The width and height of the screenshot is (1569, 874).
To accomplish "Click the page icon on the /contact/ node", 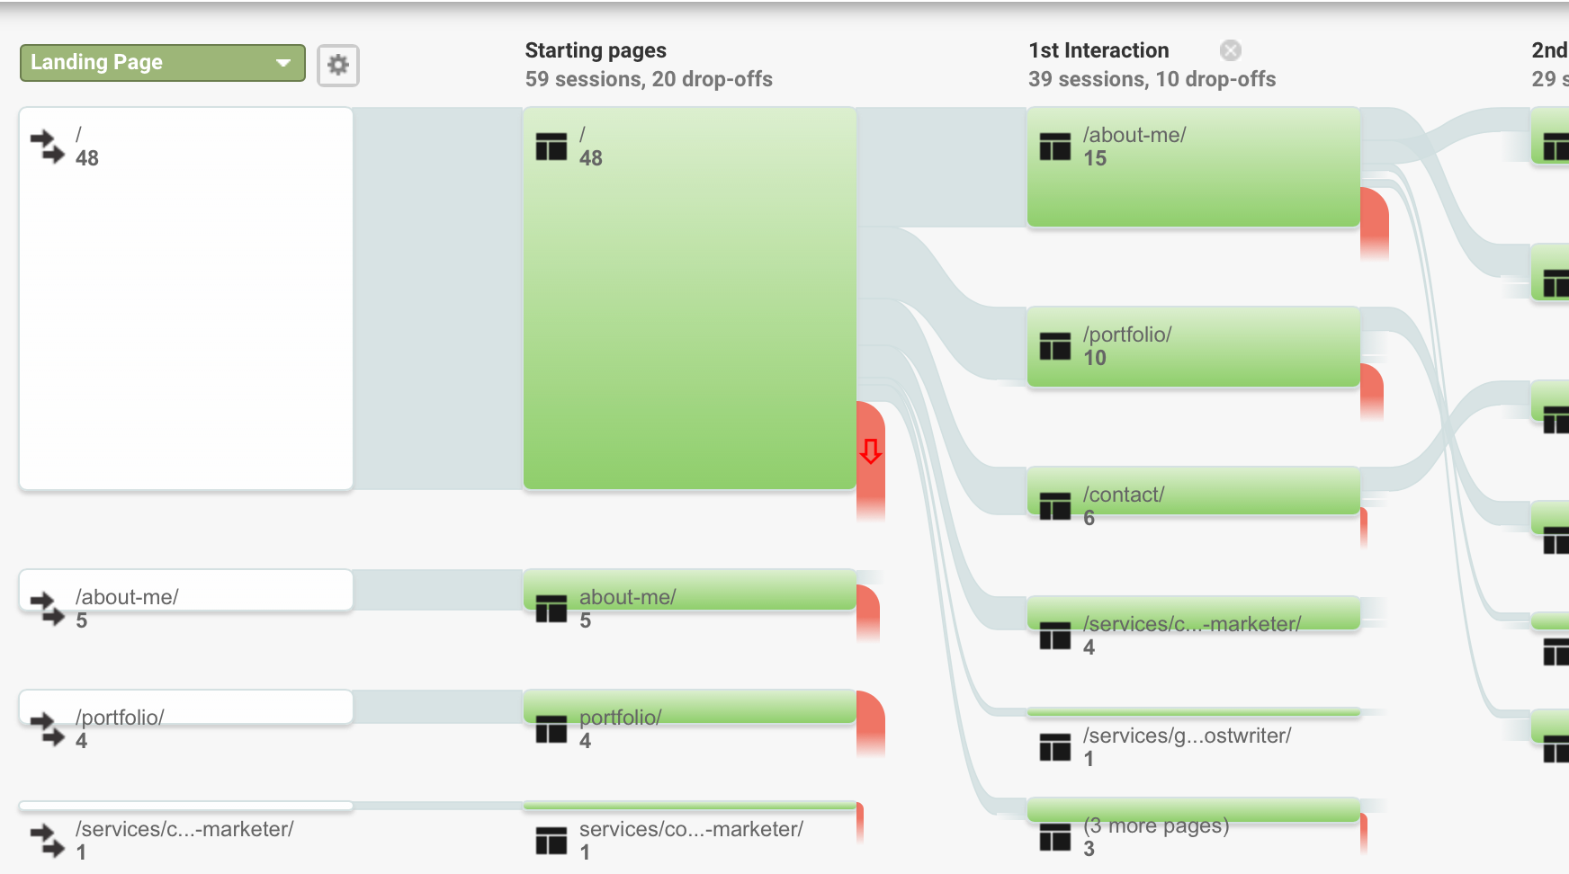I will [1053, 504].
